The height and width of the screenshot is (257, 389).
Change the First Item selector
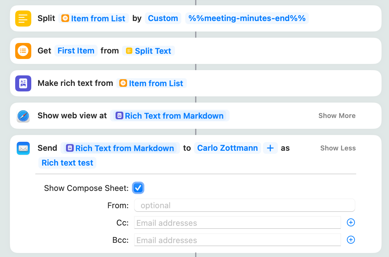pos(76,51)
